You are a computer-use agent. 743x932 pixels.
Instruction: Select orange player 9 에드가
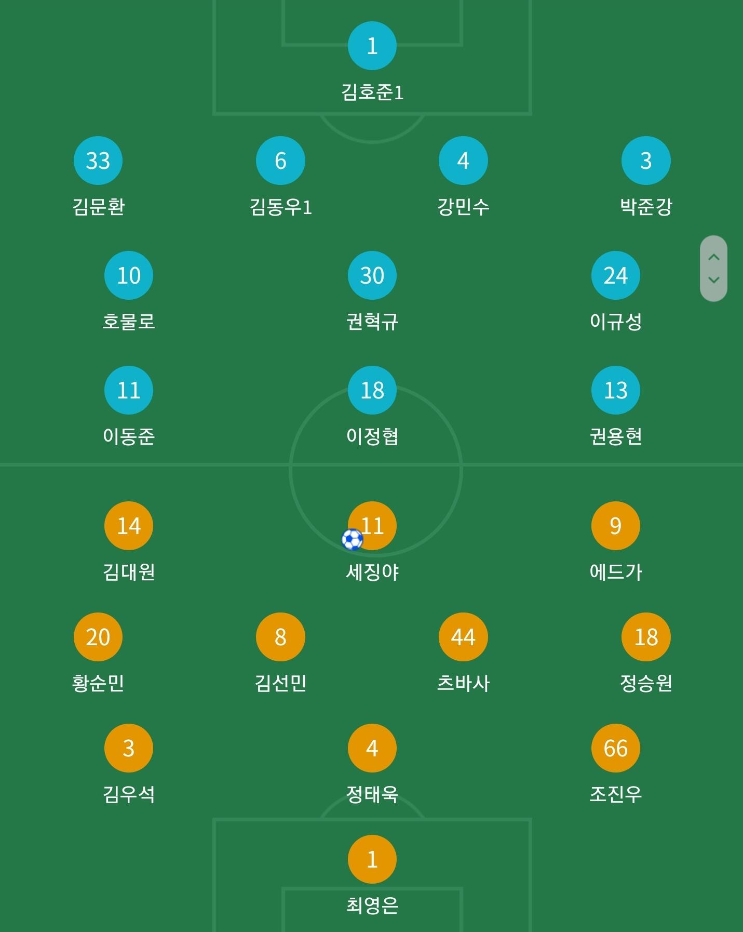click(x=616, y=526)
